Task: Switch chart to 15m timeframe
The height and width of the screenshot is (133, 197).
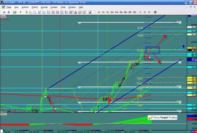Action: tap(117, 12)
